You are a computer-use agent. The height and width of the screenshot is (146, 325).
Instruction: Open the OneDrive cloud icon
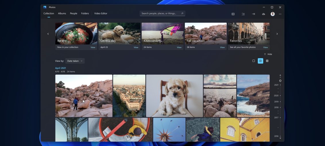(264, 14)
